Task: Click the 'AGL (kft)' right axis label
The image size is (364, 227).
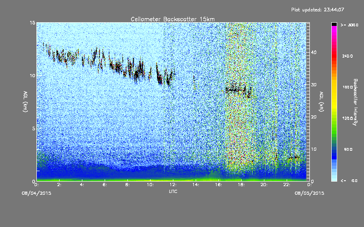Action: click(321, 102)
